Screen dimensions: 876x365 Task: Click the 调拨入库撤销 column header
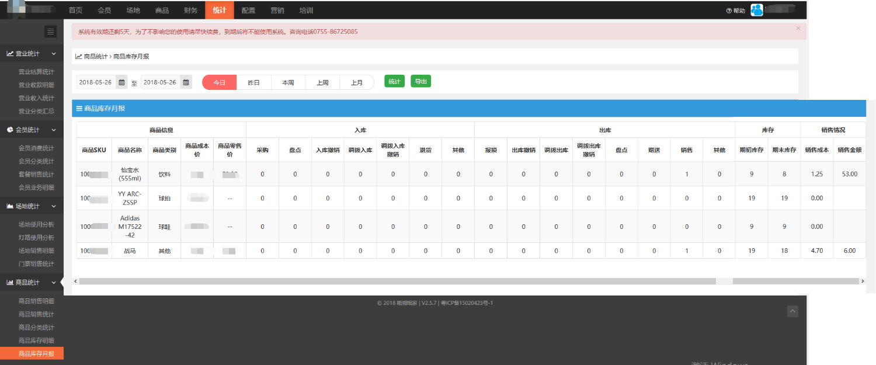[393, 150]
